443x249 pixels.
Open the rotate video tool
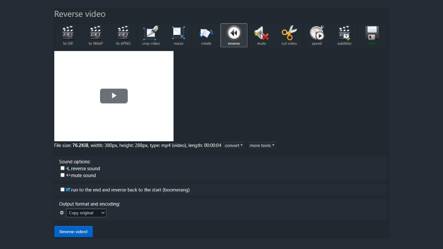[x=206, y=35]
